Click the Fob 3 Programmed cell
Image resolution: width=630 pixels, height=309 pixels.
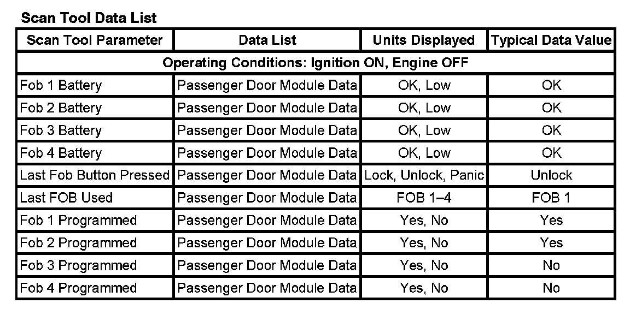coord(78,265)
